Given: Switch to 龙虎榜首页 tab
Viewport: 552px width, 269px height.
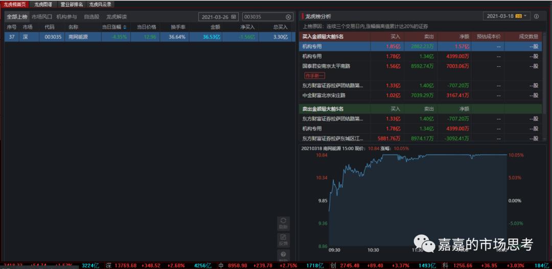Looking at the screenshot, I should pos(15,5).
